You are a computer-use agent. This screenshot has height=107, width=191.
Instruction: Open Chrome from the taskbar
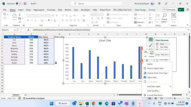coord(93,103)
